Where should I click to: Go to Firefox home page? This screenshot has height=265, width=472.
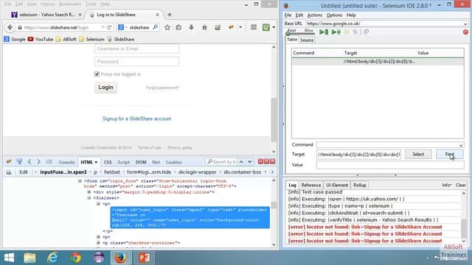pos(204,27)
